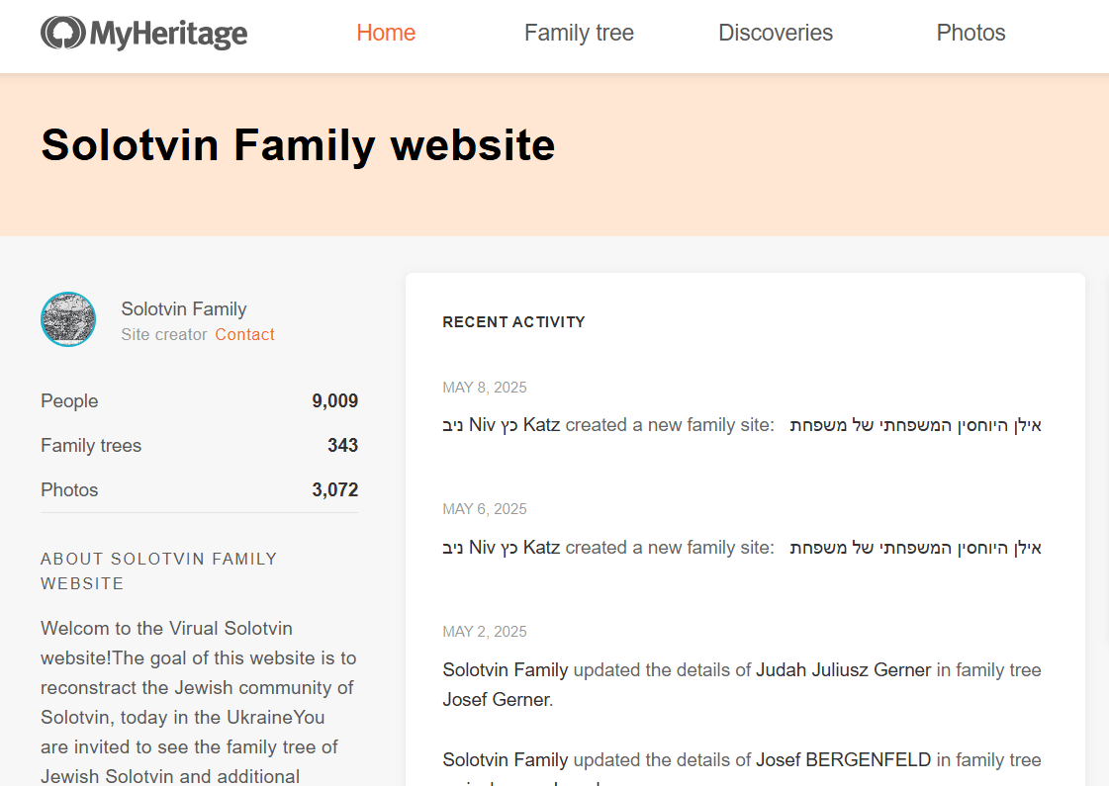Open the Discoveries menu item

776,33
